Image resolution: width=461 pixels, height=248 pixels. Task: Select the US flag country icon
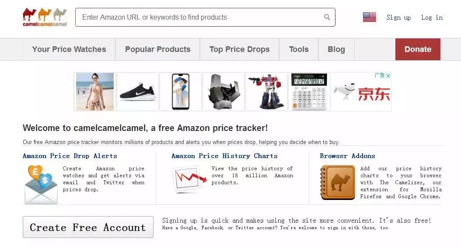click(369, 17)
